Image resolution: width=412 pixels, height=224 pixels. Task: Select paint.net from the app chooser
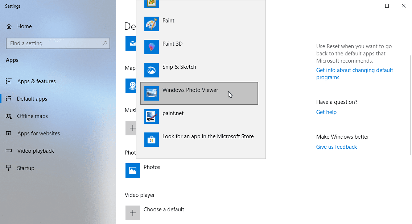[199, 117]
